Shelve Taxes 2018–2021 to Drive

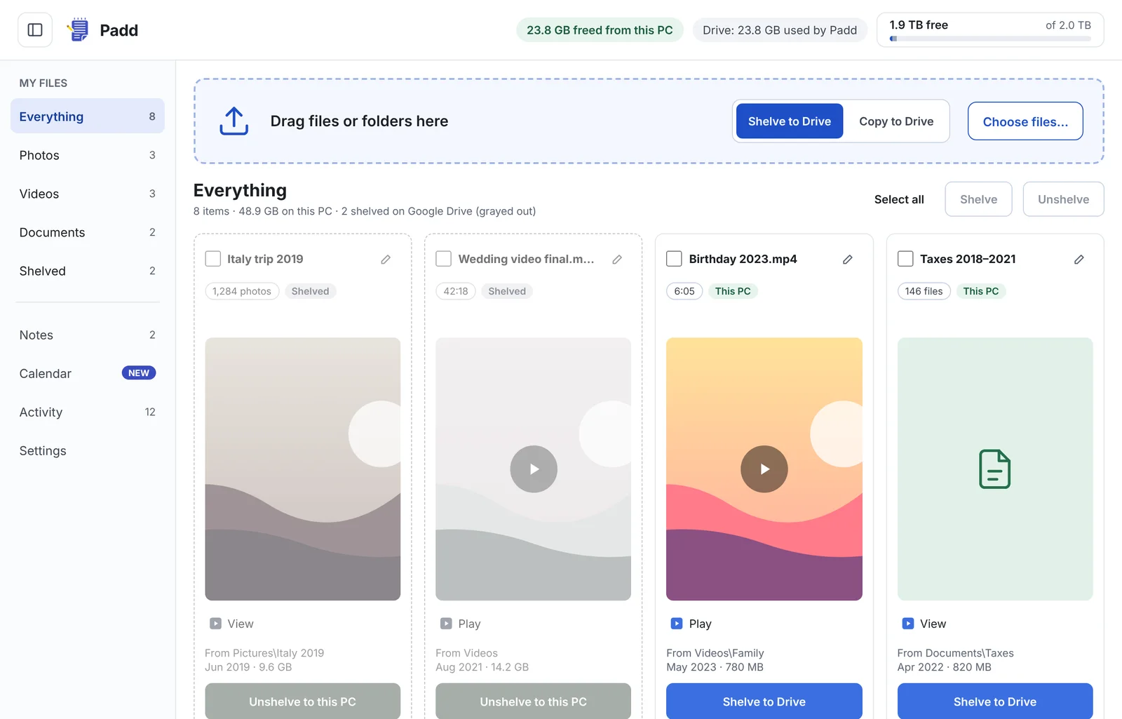point(995,701)
